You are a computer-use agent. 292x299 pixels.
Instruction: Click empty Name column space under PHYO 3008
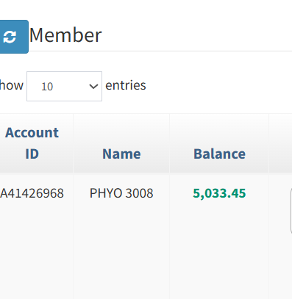point(121,245)
